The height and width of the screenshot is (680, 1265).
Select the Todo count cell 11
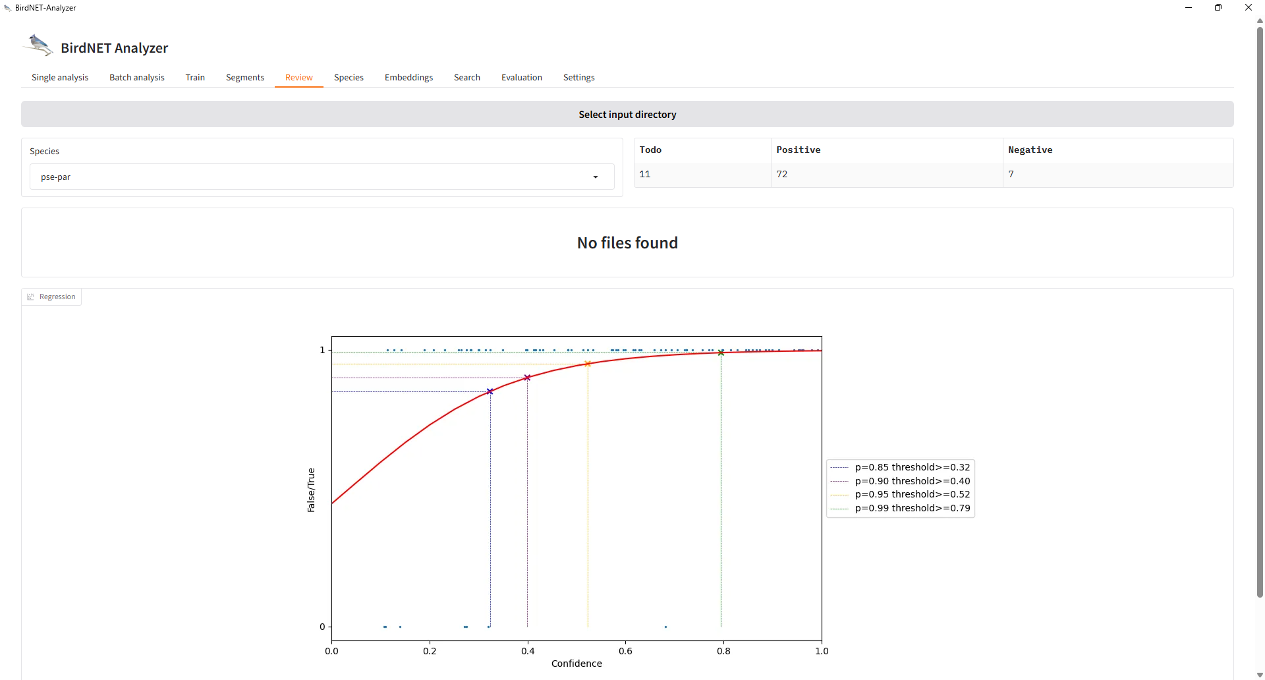(702, 175)
